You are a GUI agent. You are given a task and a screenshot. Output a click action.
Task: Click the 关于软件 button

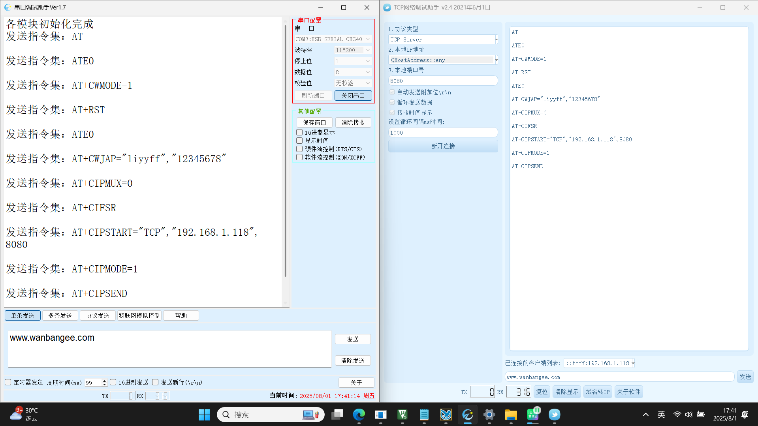(x=628, y=392)
